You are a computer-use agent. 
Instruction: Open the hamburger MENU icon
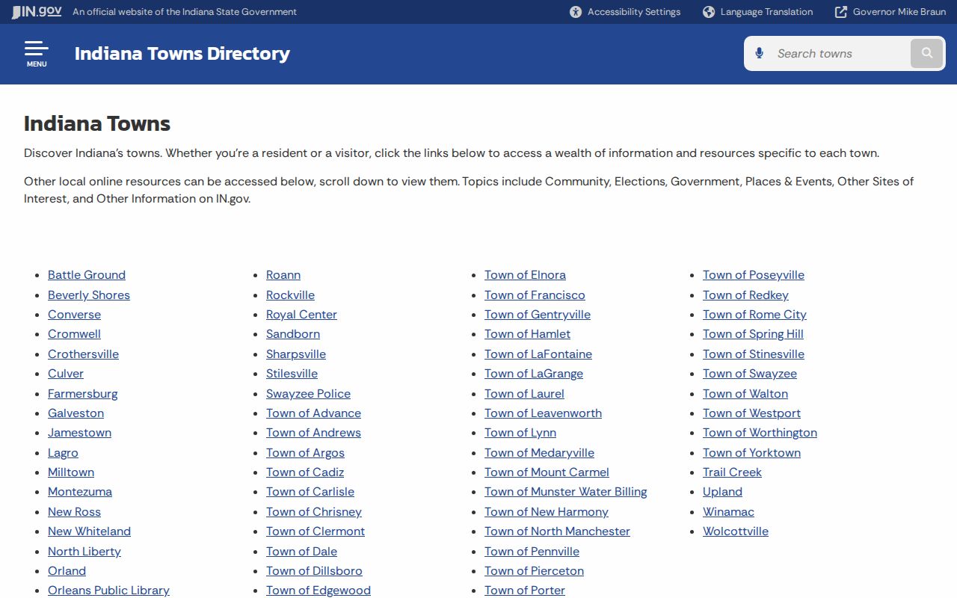tap(37, 54)
